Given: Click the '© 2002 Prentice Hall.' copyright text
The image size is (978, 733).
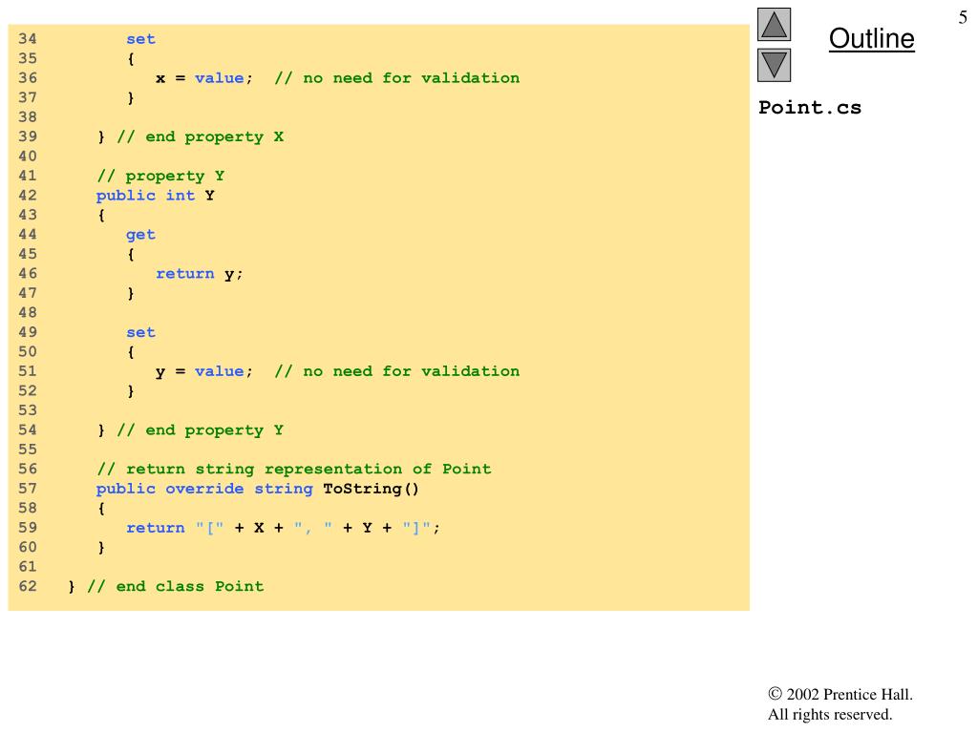Looking at the screenshot, I should pyautogui.click(x=840, y=695).
